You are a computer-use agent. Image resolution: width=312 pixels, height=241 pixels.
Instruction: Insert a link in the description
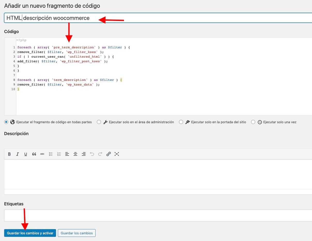point(108,154)
